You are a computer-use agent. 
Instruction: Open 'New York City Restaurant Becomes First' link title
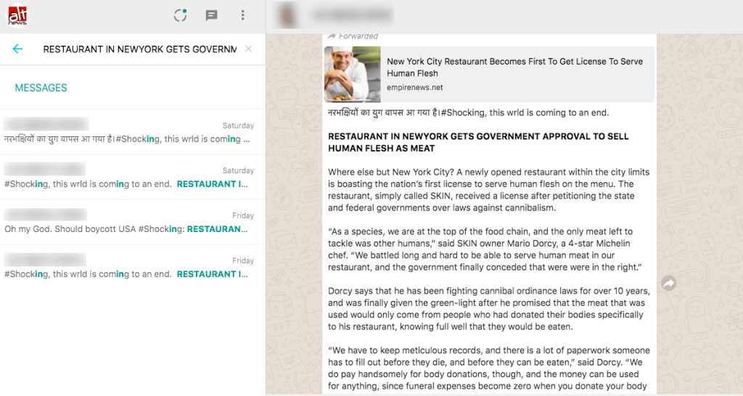(514, 67)
